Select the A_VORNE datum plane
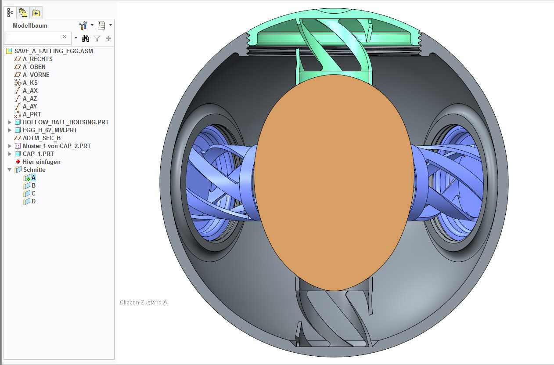 36,75
